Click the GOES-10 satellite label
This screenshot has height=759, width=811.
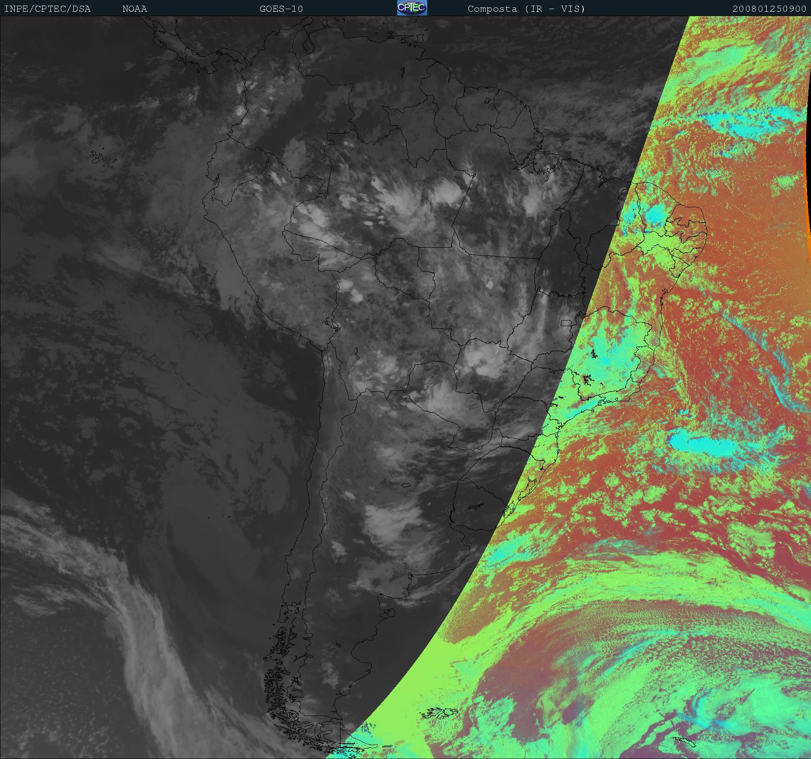click(x=281, y=9)
